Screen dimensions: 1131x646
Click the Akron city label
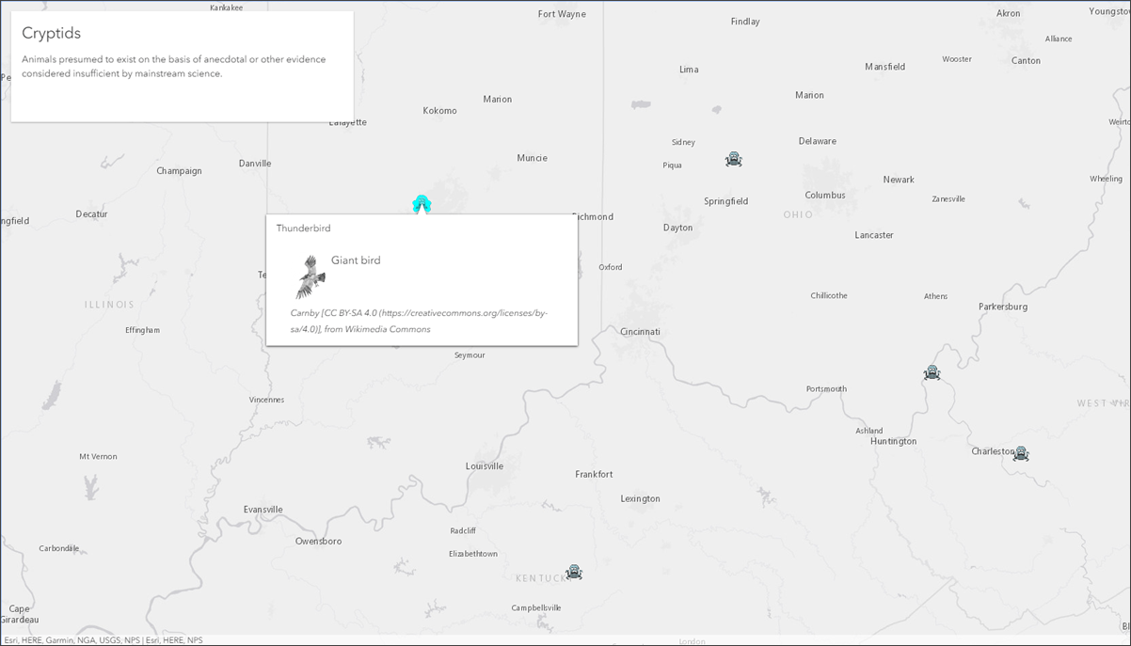pyautogui.click(x=1008, y=13)
